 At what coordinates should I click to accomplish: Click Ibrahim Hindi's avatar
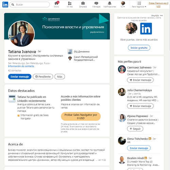pos(122,160)
